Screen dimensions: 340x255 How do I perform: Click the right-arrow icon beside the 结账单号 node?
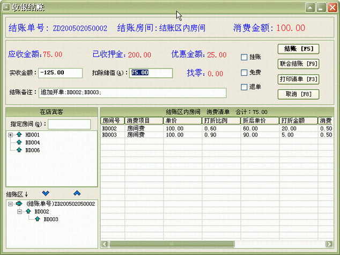tap(19, 204)
